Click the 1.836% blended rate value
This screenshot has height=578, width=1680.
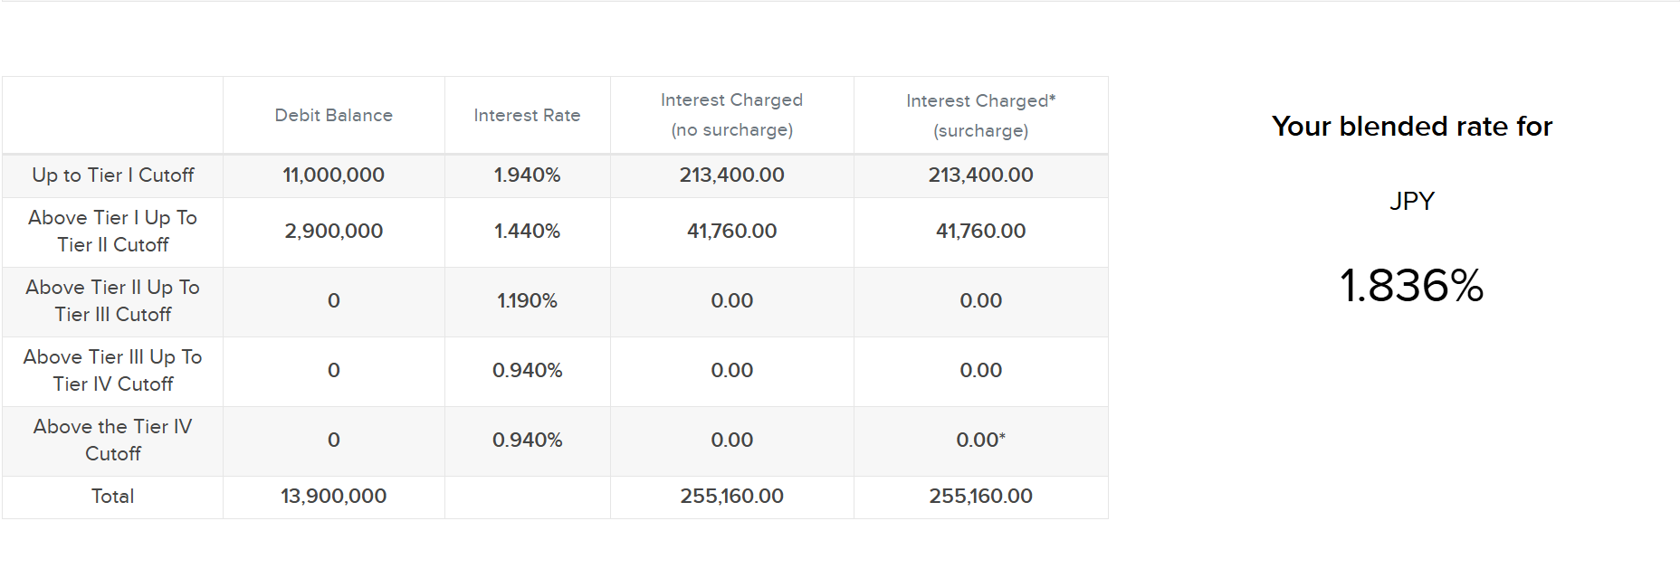click(x=1411, y=286)
